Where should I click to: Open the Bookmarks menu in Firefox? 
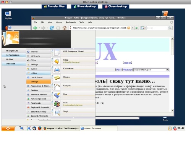71,22
